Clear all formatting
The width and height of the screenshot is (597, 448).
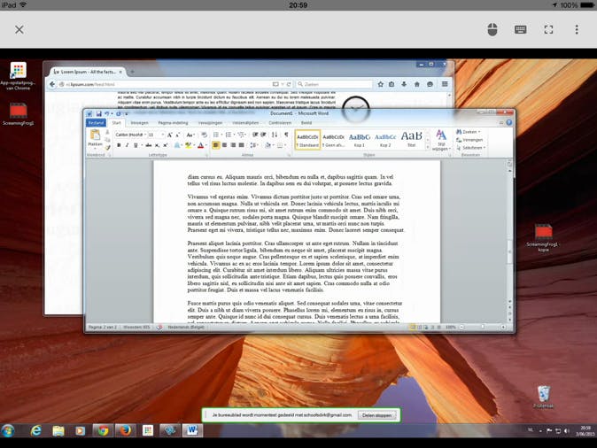pos(204,135)
